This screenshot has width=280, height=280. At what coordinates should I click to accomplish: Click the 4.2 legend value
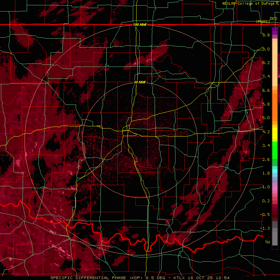pyautogui.click(x=266, y=132)
